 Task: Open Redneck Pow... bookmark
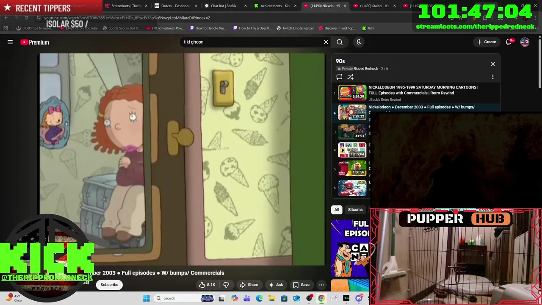(x=165, y=28)
